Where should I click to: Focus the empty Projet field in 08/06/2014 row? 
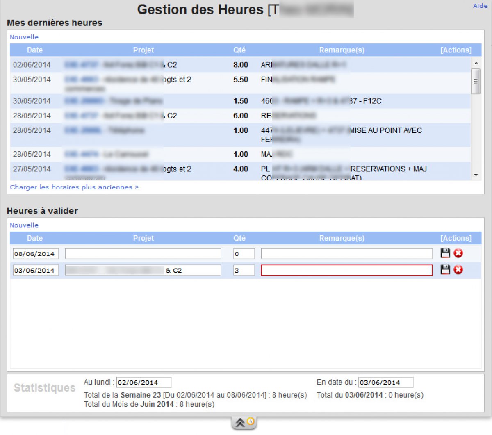coord(143,254)
